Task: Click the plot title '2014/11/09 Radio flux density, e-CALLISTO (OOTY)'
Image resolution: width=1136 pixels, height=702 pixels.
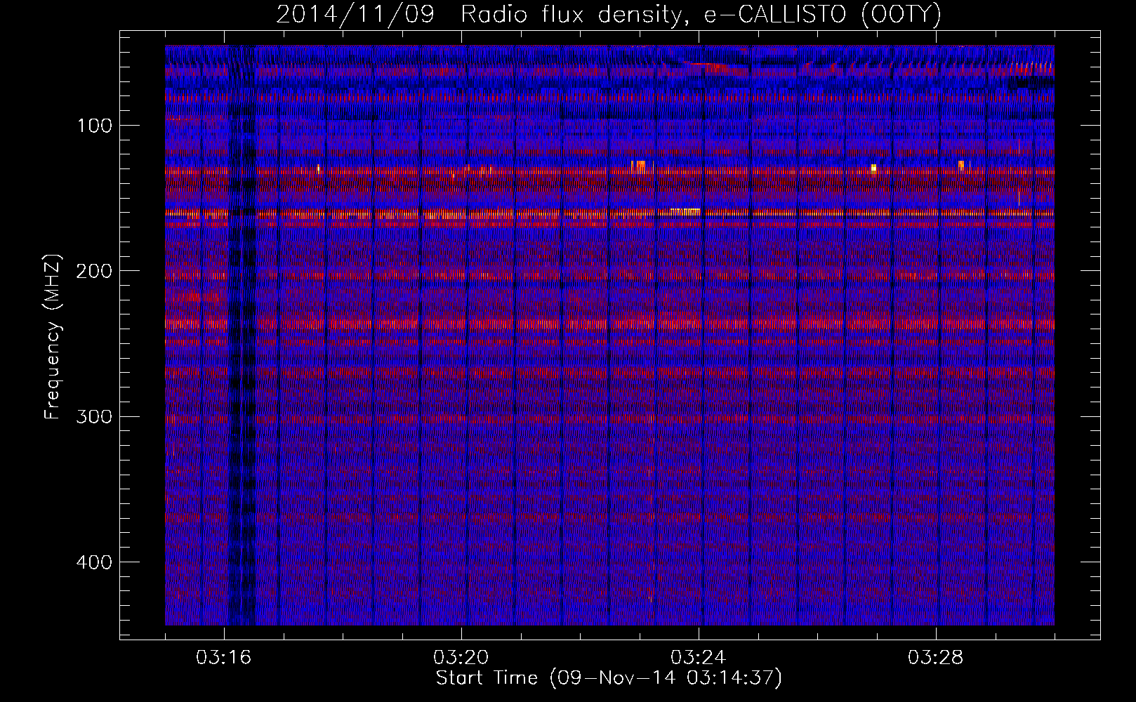Action: [608, 14]
